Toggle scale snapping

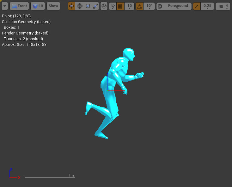(x=197, y=6)
